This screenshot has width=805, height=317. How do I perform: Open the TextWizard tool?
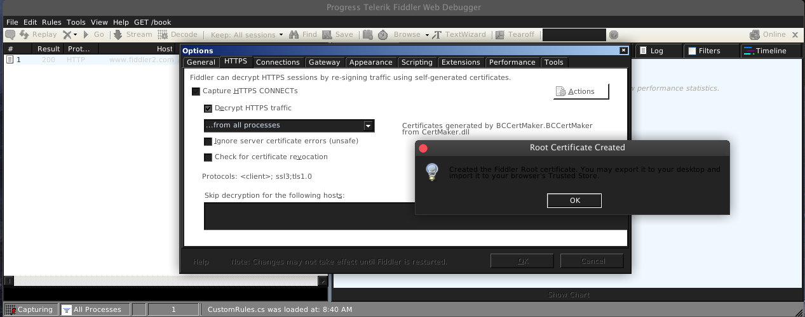tap(460, 35)
